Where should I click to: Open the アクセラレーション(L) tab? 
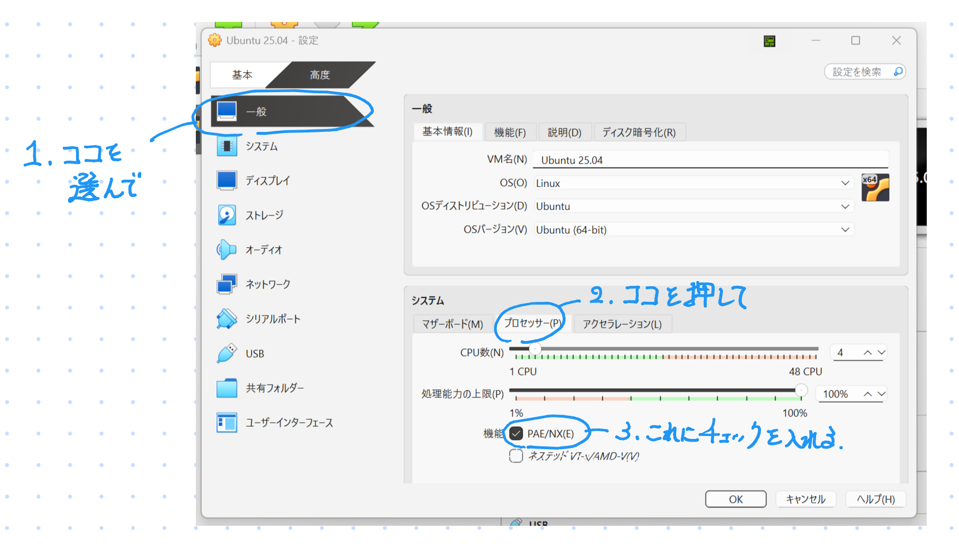(621, 324)
